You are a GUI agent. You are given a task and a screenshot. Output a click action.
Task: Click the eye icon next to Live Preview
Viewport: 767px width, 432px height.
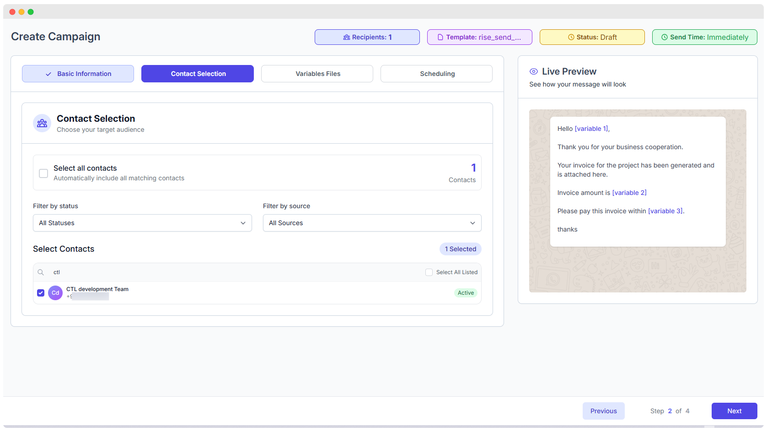(x=533, y=71)
